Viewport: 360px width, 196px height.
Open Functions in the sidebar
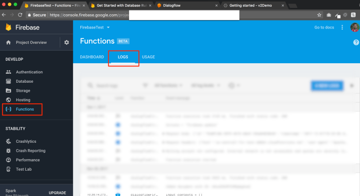(25, 109)
